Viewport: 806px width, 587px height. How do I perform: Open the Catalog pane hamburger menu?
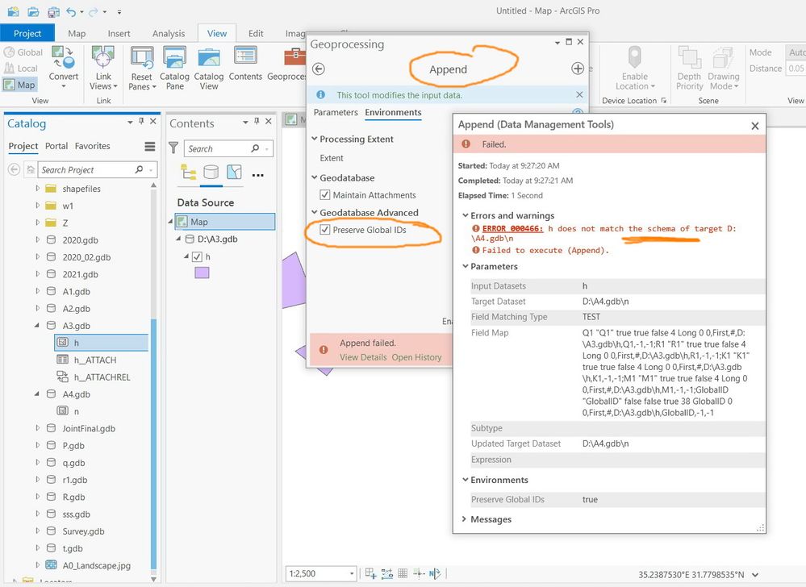pos(149,147)
